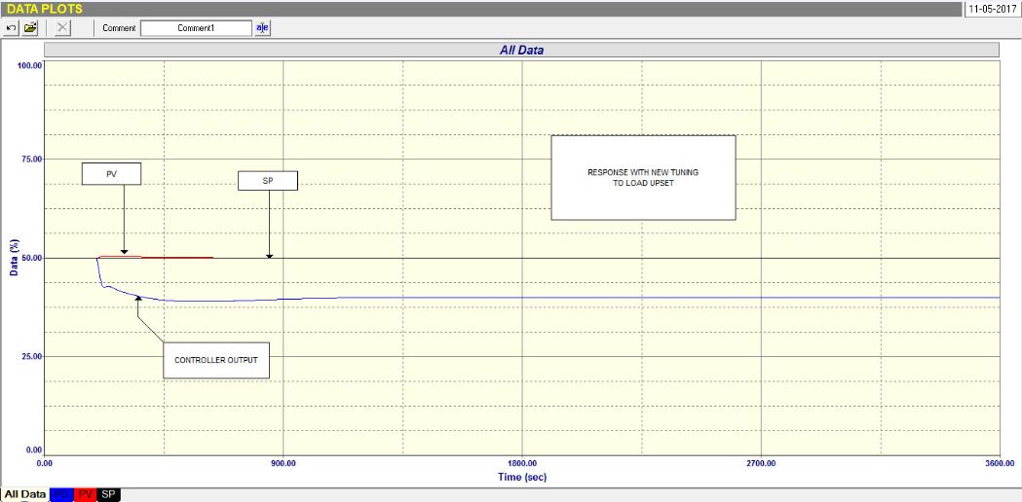Click the 11-05-2017 date box
This screenshot has height=502, width=1022.
(994, 10)
